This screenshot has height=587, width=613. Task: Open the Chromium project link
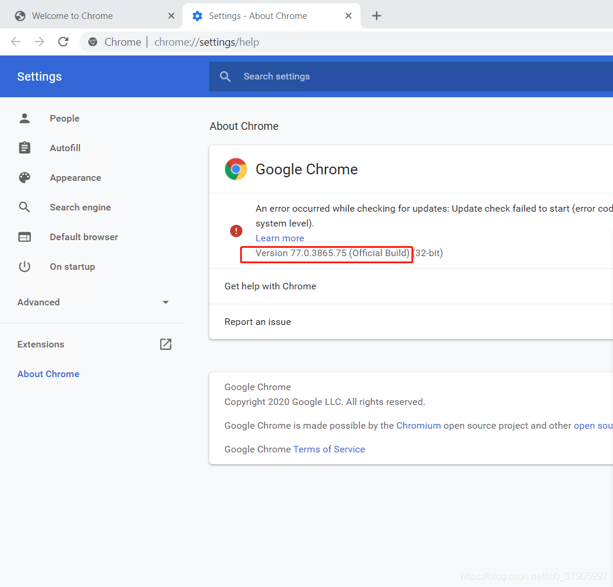[x=419, y=426]
